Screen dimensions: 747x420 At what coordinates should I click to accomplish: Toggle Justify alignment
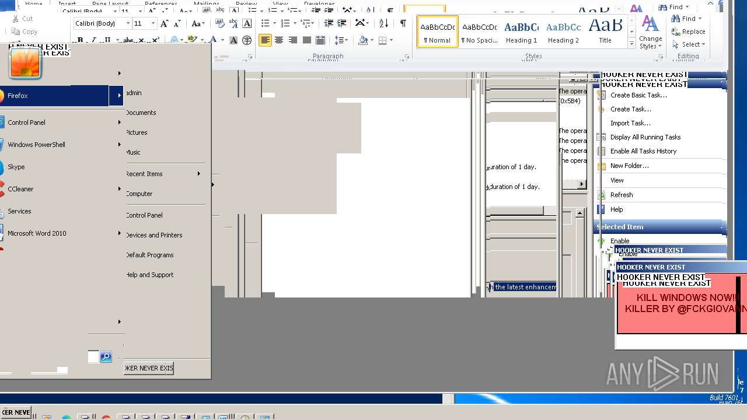click(x=306, y=40)
